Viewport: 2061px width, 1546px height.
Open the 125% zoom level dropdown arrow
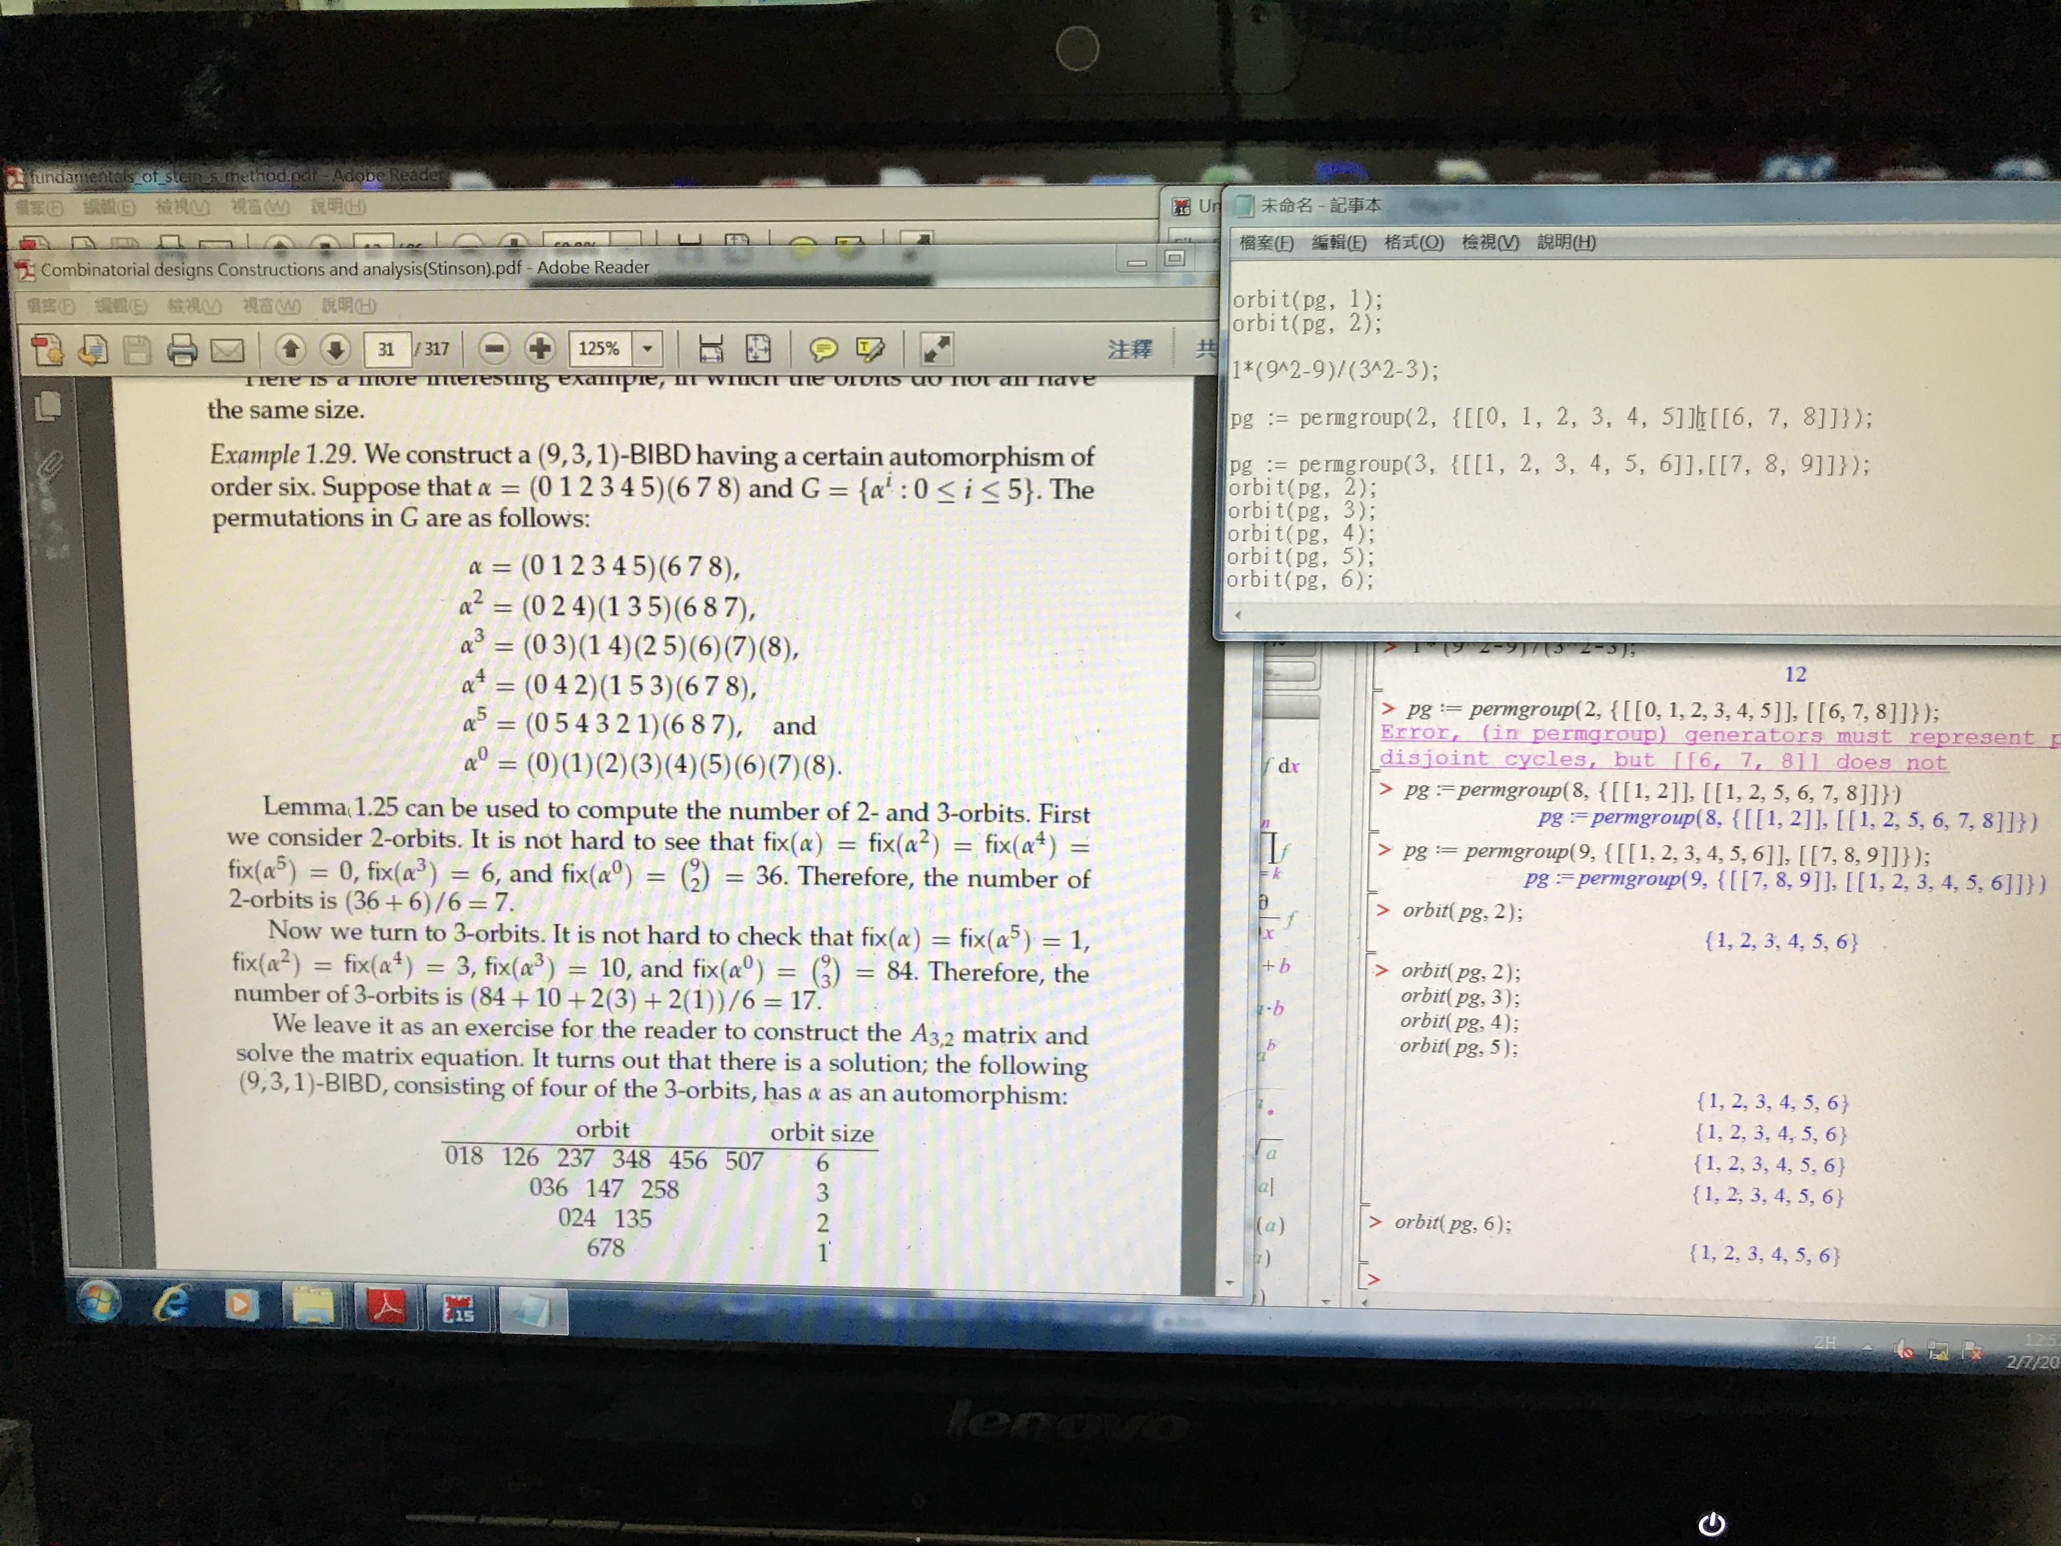(648, 349)
